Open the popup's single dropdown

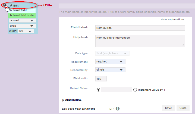click(x=22, y=26)
